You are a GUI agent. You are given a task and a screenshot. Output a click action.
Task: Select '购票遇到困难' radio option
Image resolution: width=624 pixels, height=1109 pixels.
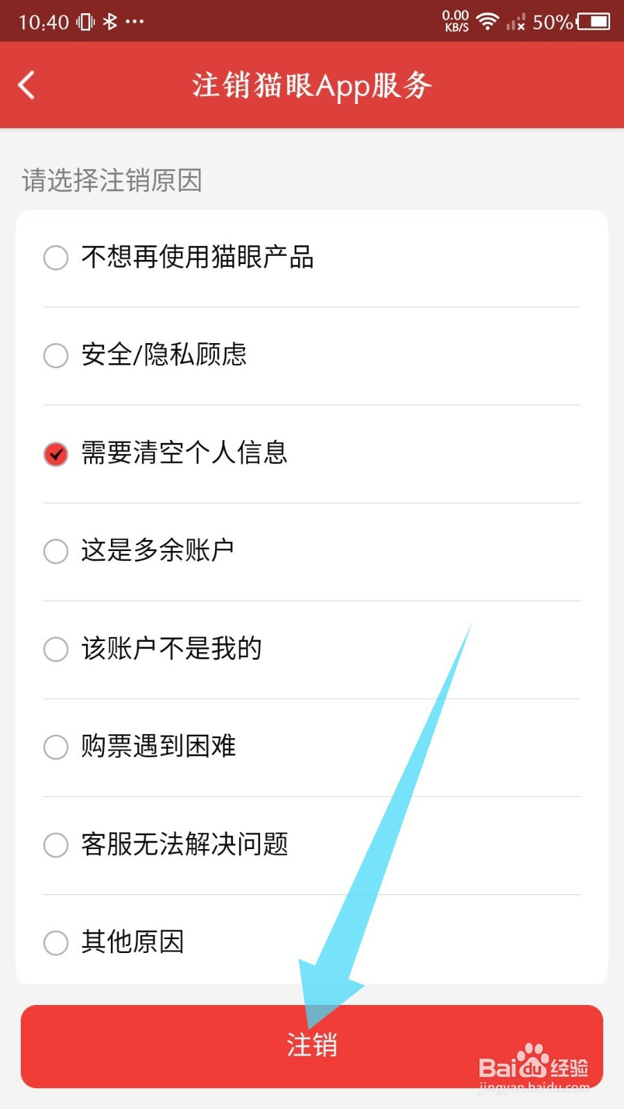[x=56, y=747]
